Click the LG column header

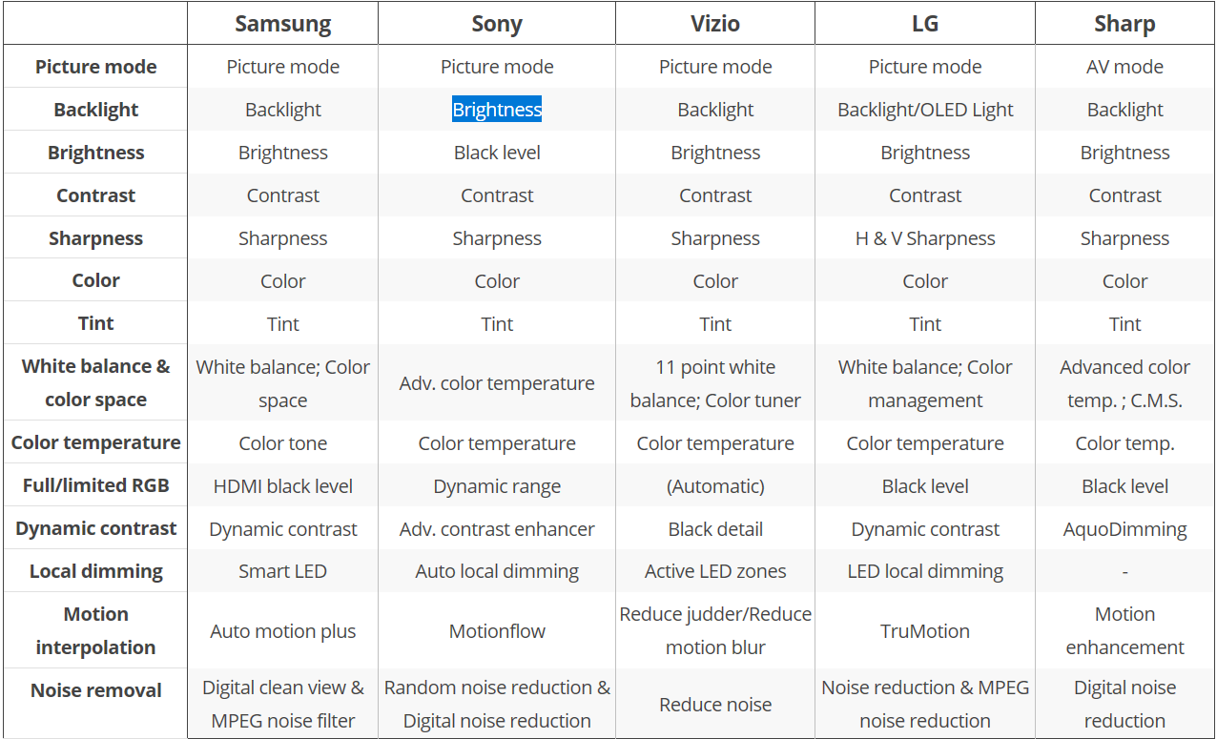click(925, 24)
